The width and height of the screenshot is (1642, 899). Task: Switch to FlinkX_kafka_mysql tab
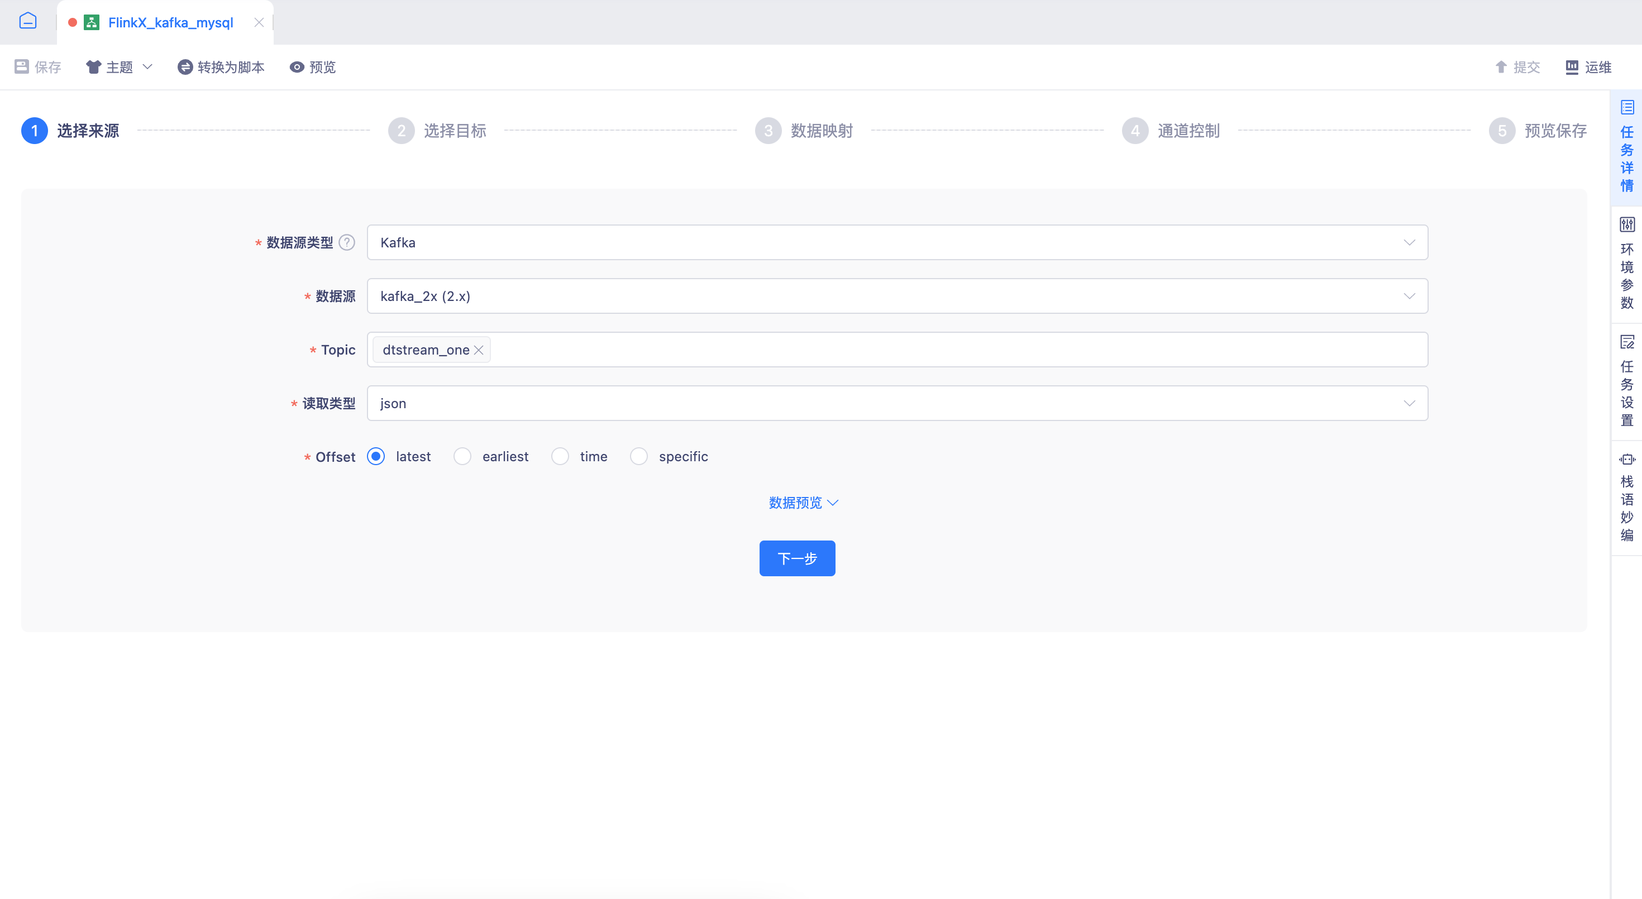170,23
